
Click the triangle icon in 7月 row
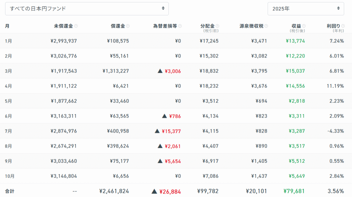coord(157,131)
